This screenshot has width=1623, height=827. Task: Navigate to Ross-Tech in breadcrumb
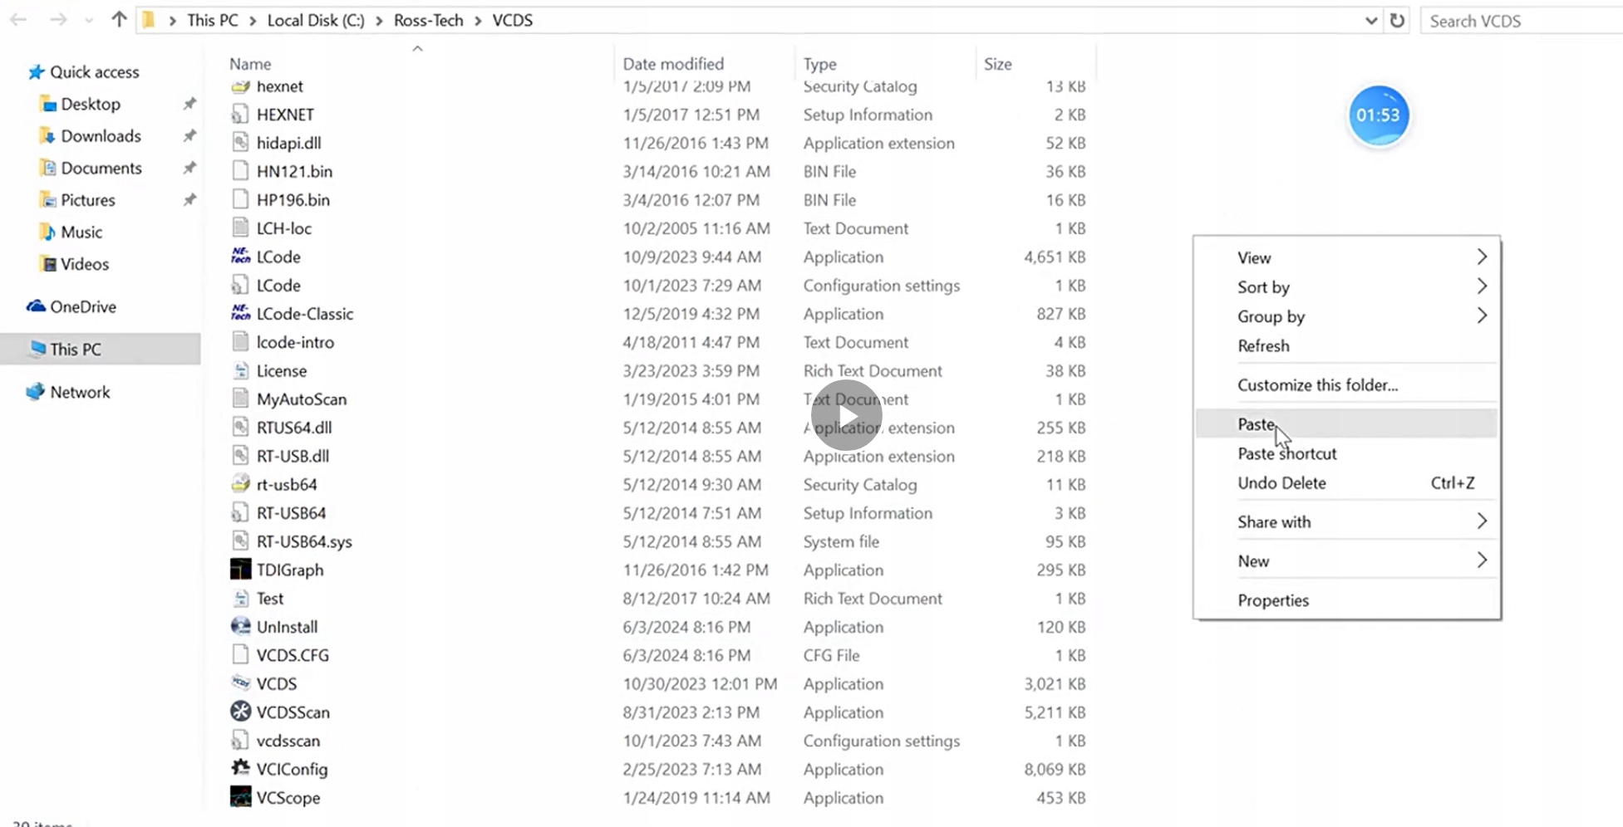[428, 21]
